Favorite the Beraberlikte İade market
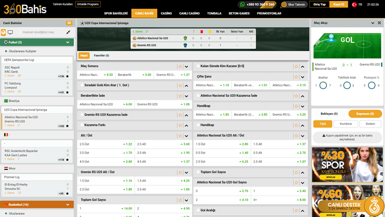This screenshot has width=385, height=217. pyautogui.click(x=180, y=96)
